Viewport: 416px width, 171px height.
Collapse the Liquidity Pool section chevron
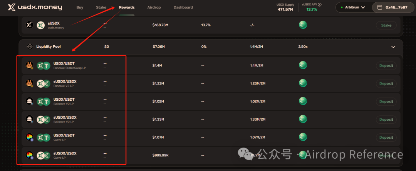(393, 47)
